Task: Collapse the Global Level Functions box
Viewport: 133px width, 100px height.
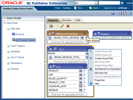Action: coord(50,34)
